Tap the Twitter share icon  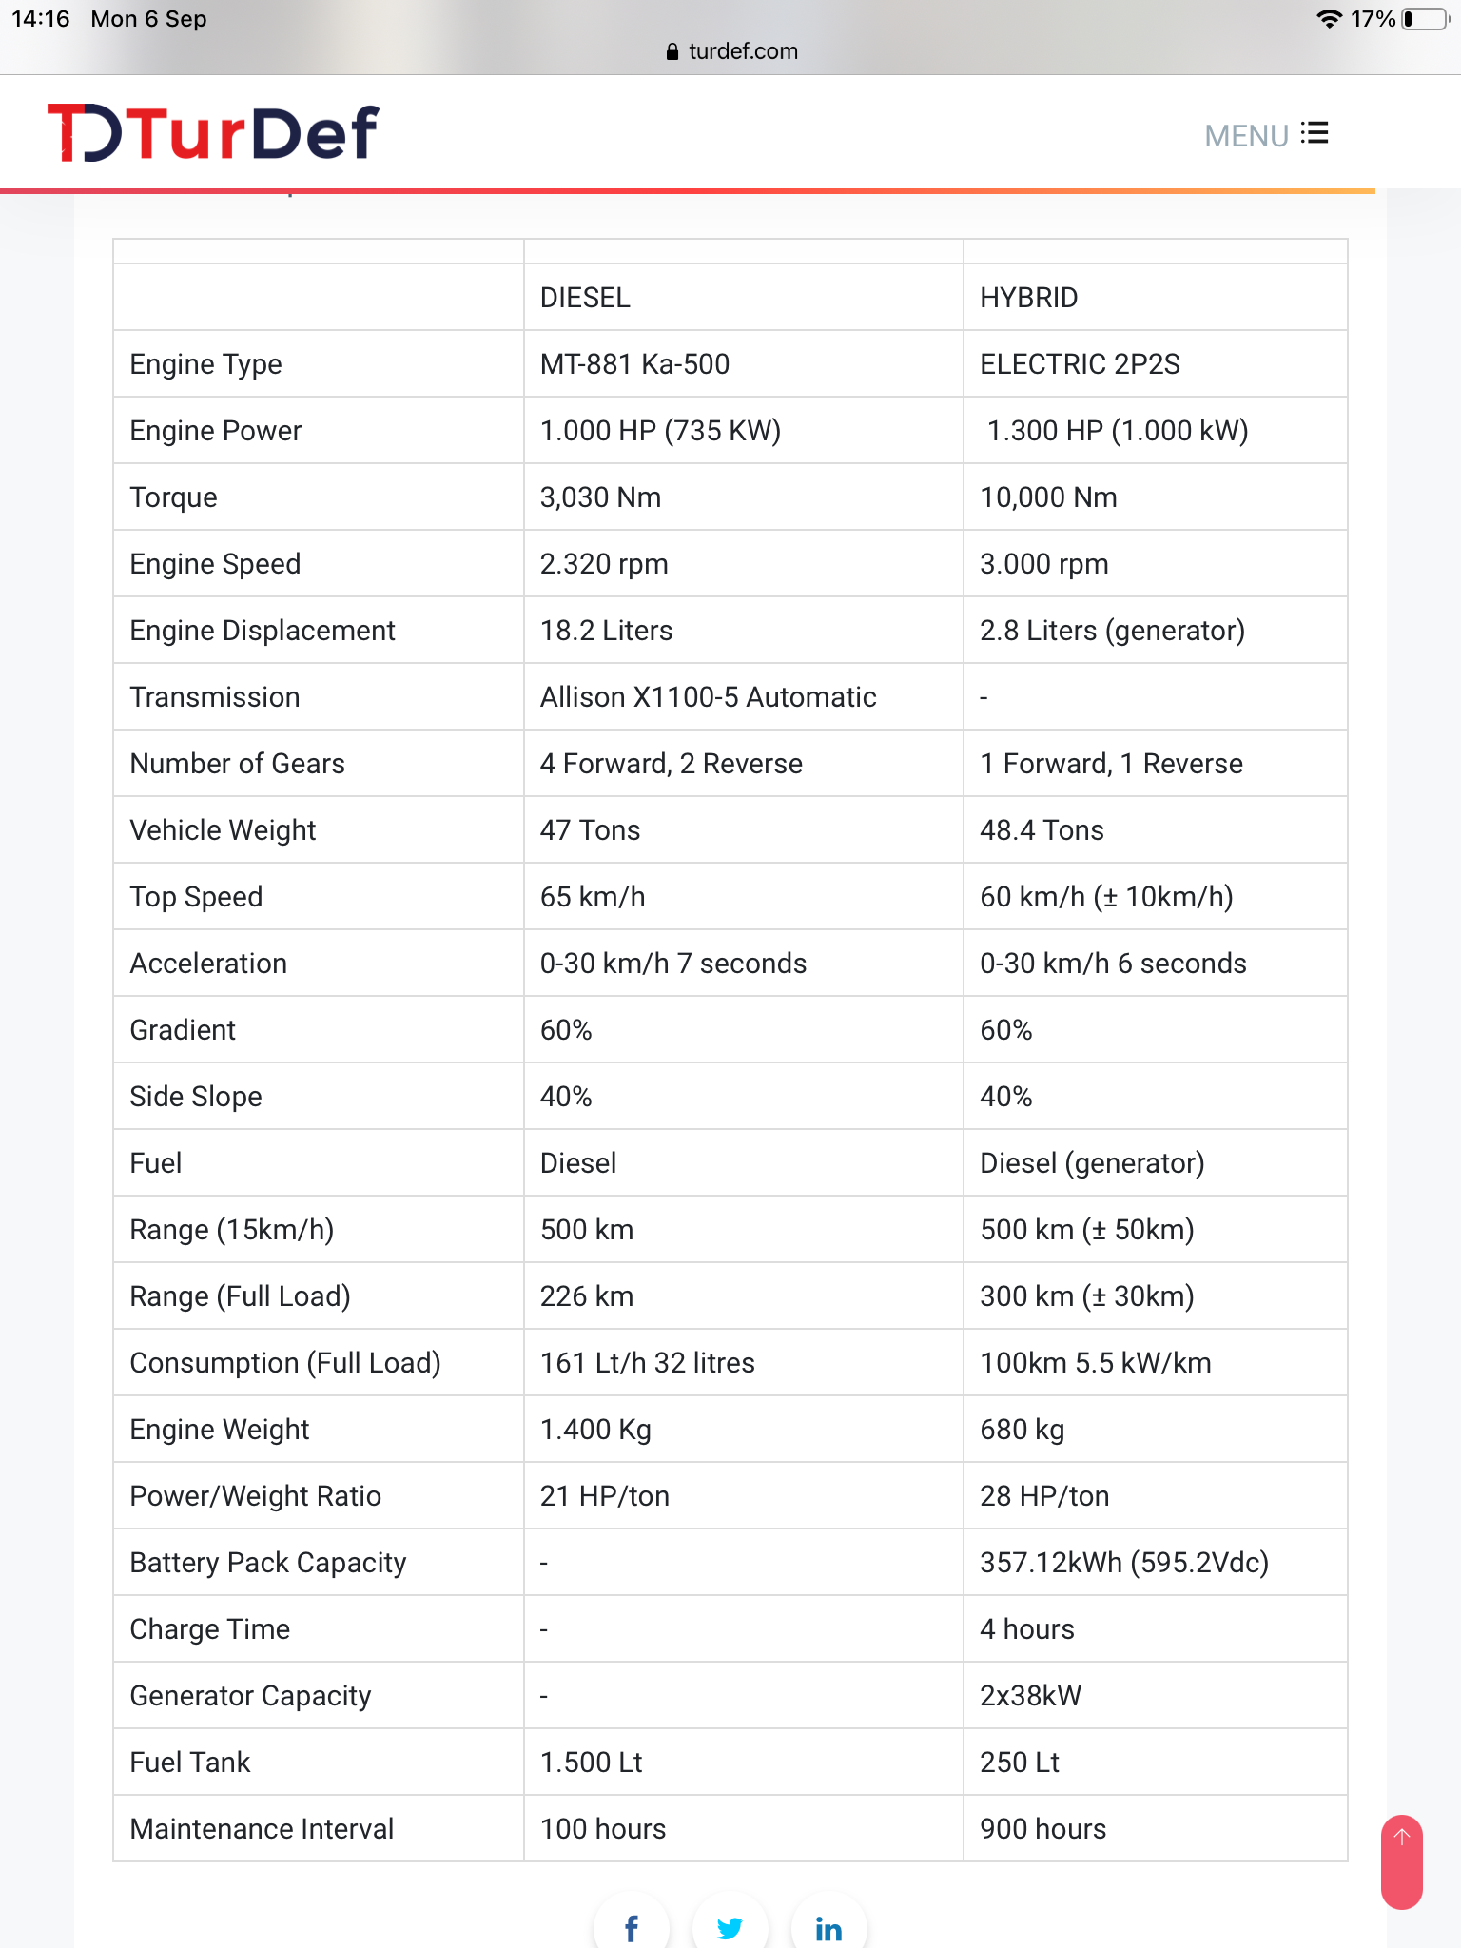pyautogui.click(x=730, y=1927)
